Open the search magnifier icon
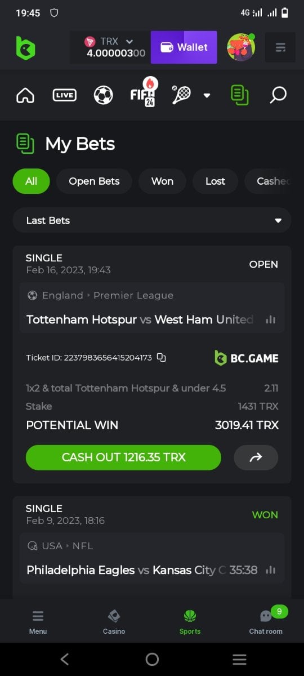 [278, 95]
